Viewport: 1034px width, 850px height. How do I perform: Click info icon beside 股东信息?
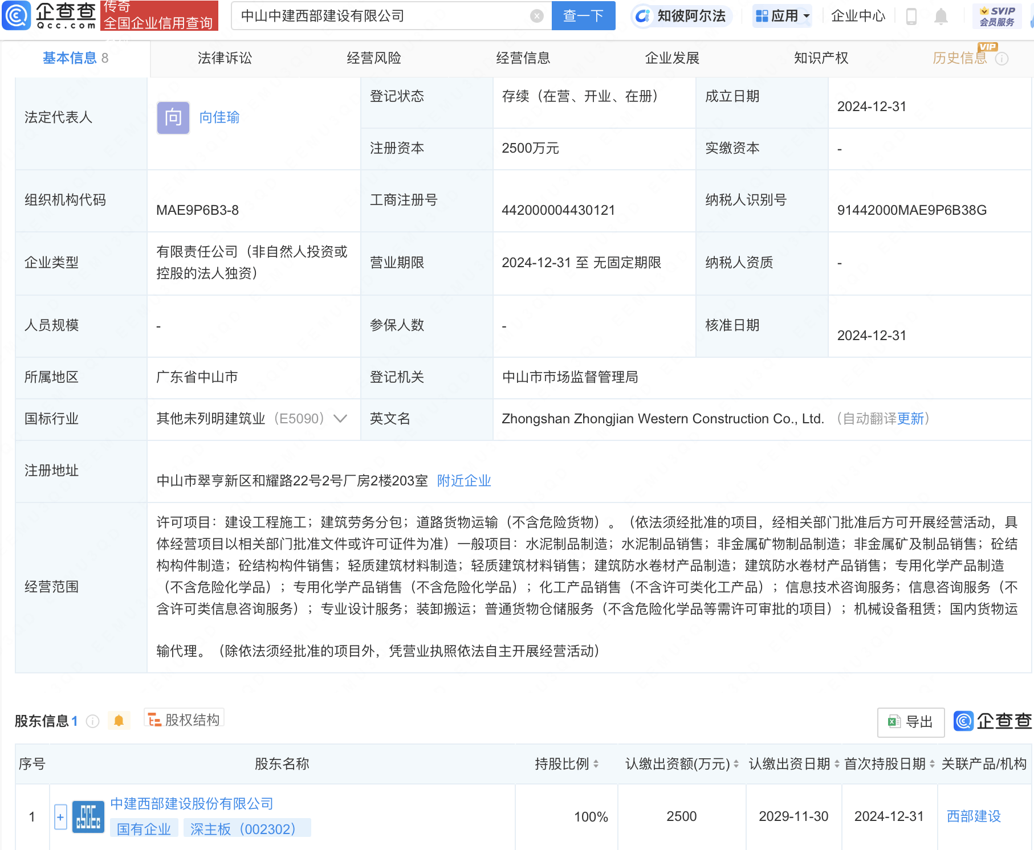(x=92, y=721)
